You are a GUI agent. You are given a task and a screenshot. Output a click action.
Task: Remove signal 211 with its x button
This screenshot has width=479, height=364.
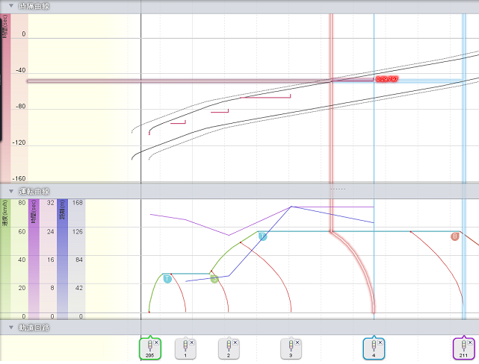[470, 342]
